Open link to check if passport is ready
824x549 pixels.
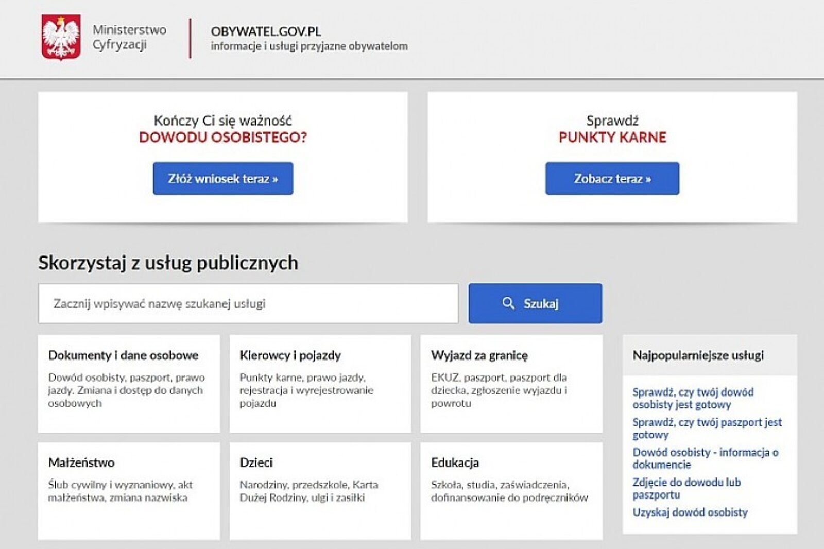[x=706, y=428]
